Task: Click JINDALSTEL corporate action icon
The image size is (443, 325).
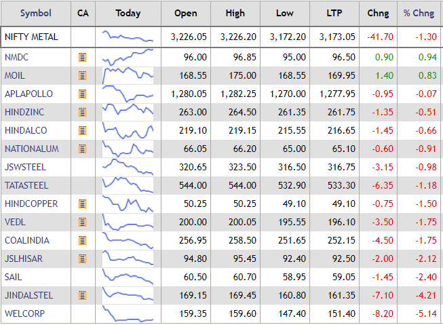Action: click(83, 295)
